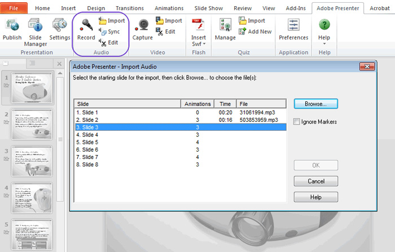
Task: Click the Browse... button
Action: click(x=315, y=104)
